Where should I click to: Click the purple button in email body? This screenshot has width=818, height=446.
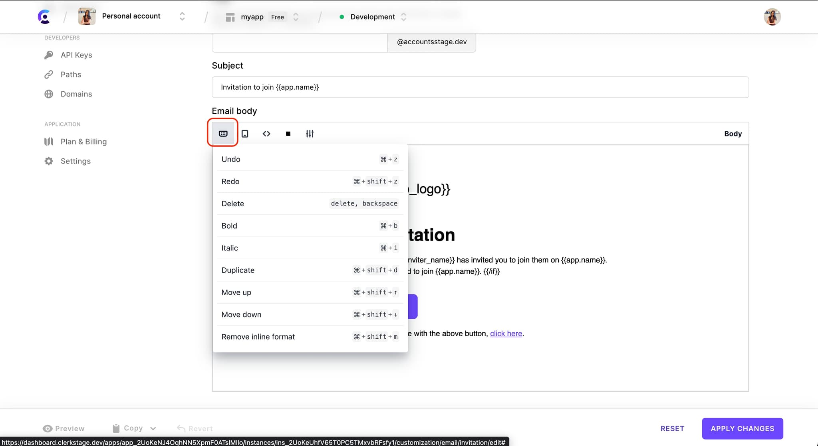point(413,306)
